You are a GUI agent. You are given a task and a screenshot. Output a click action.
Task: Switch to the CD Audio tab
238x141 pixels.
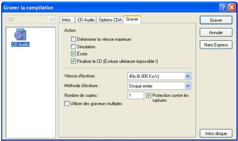coord(86,20)
